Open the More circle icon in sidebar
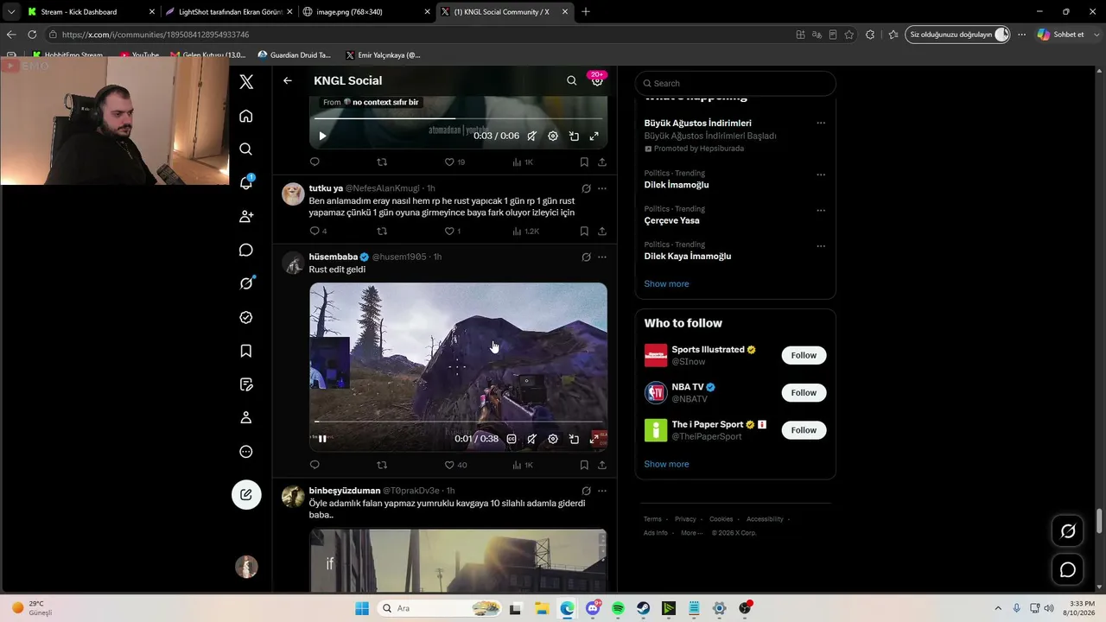 [x=246, y=452]
